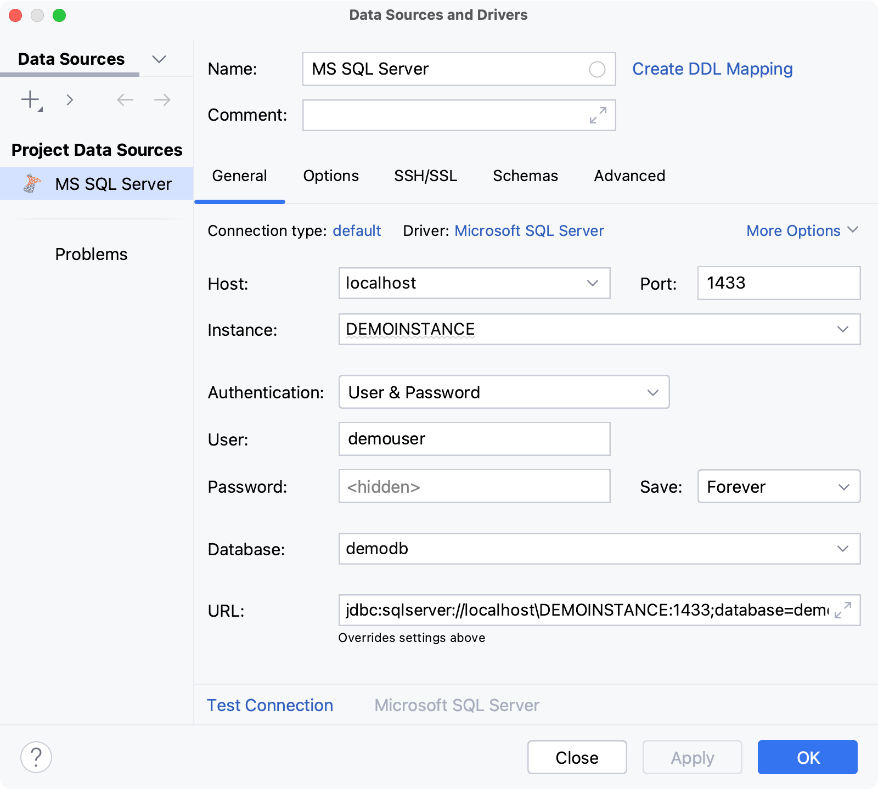
Task: Open the Authentication dropdown
Action: (652, 392)
